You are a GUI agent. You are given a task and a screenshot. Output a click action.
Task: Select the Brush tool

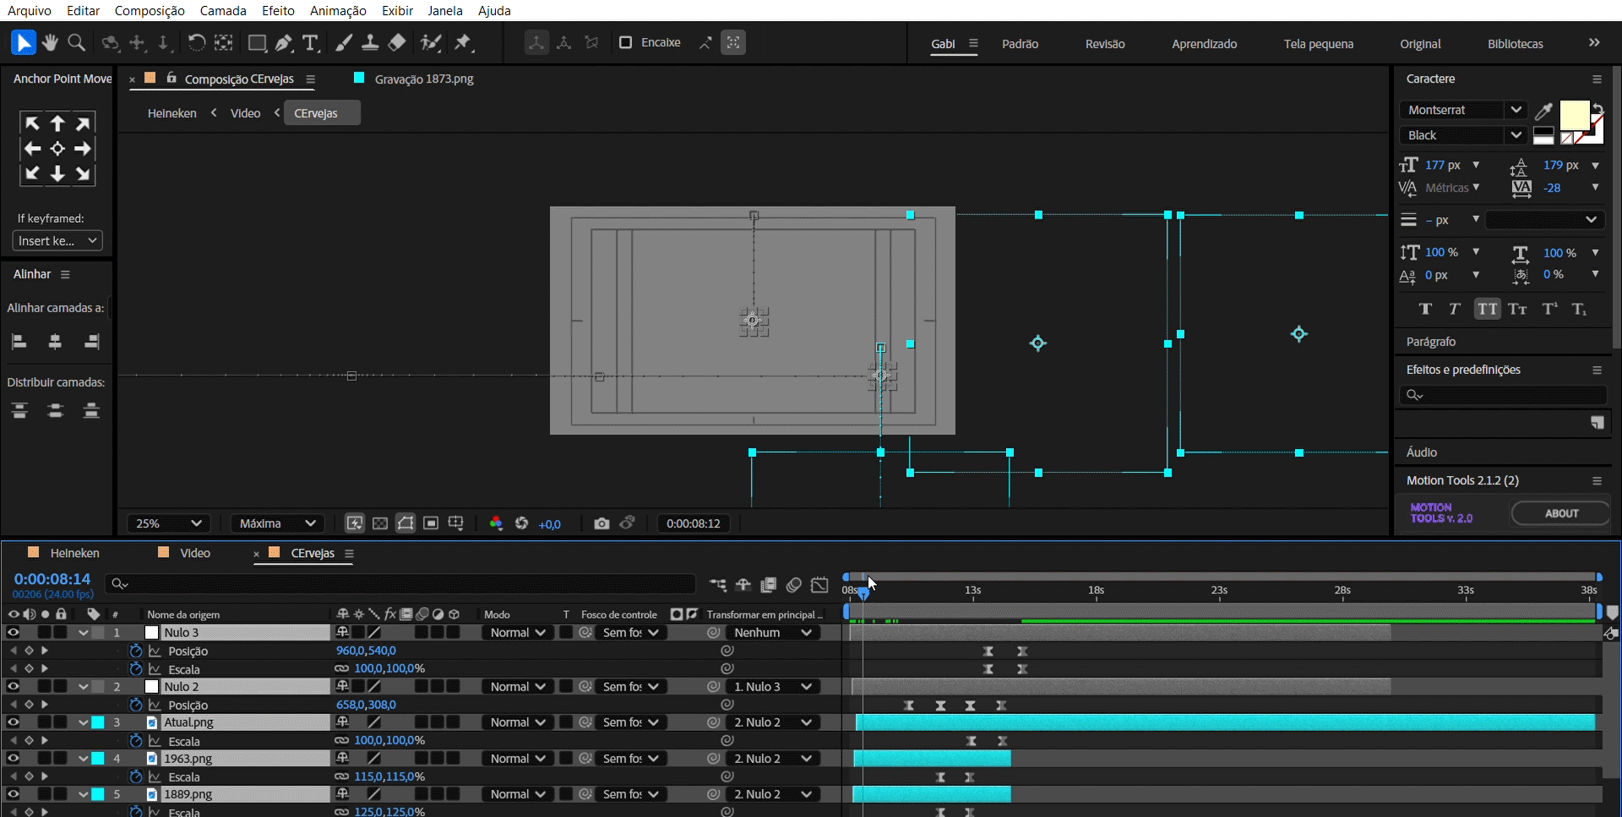pyautogui.click(x=343, y=42)
